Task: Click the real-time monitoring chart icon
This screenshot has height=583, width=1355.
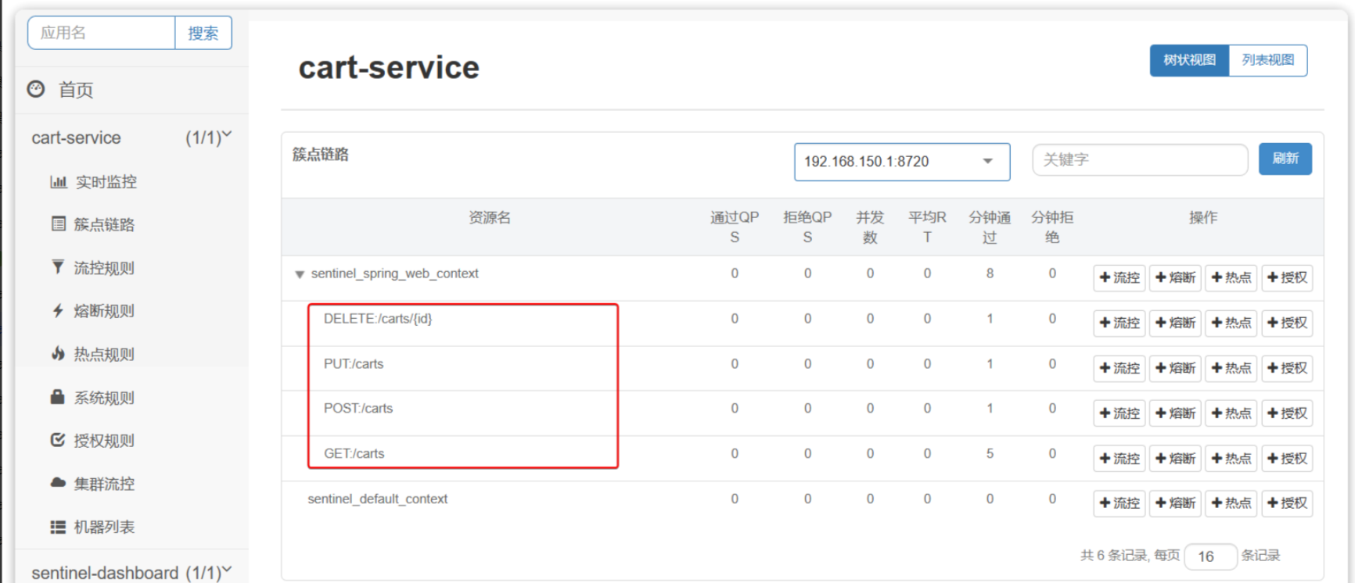Action: [58, 182]
